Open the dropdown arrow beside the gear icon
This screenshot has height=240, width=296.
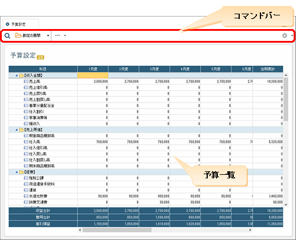click(292, 36)
